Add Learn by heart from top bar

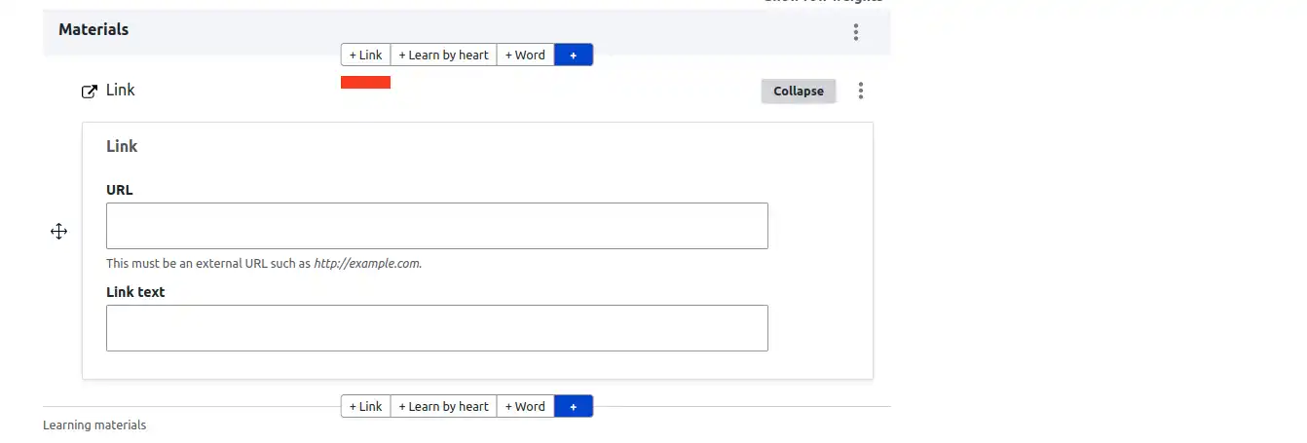point(443,55)
